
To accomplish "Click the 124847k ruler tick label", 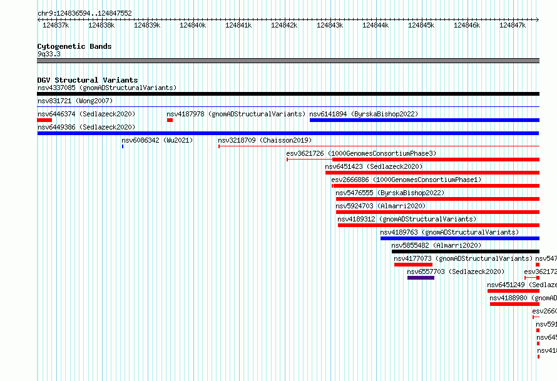I will [x=512, y=25].
